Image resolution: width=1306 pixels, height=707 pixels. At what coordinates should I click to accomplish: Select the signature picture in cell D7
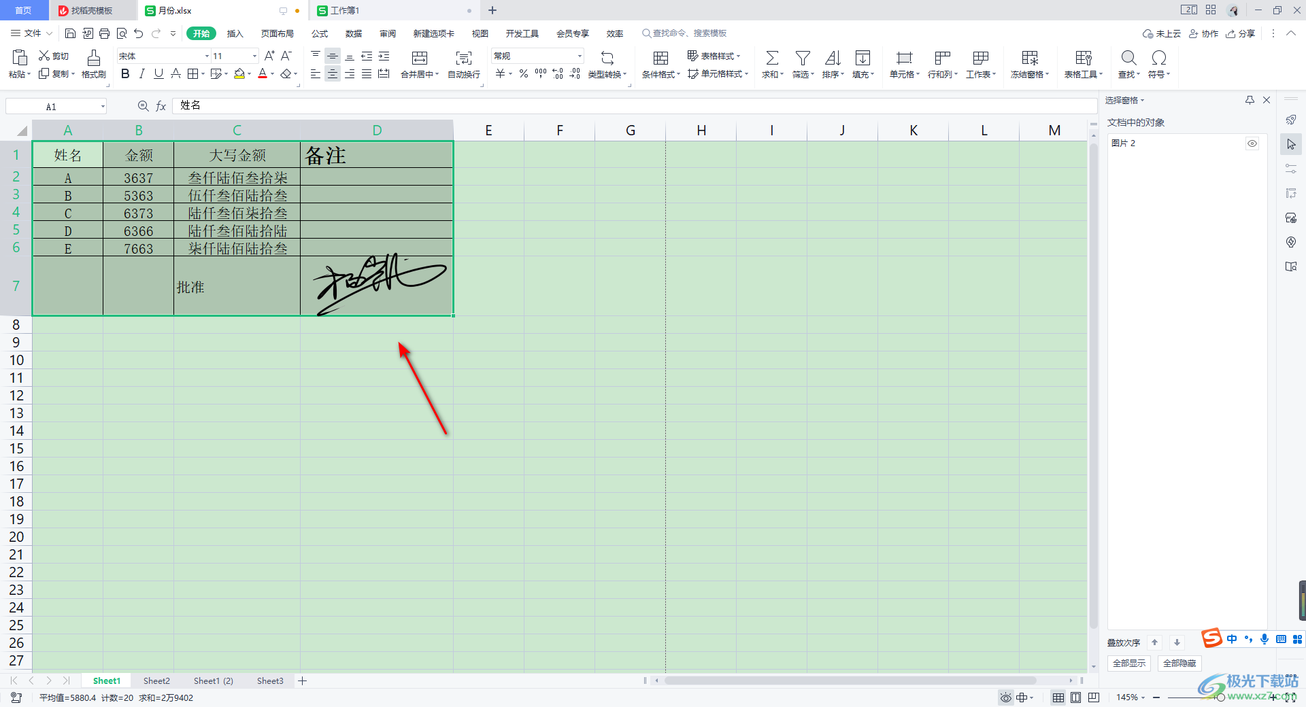379,284
